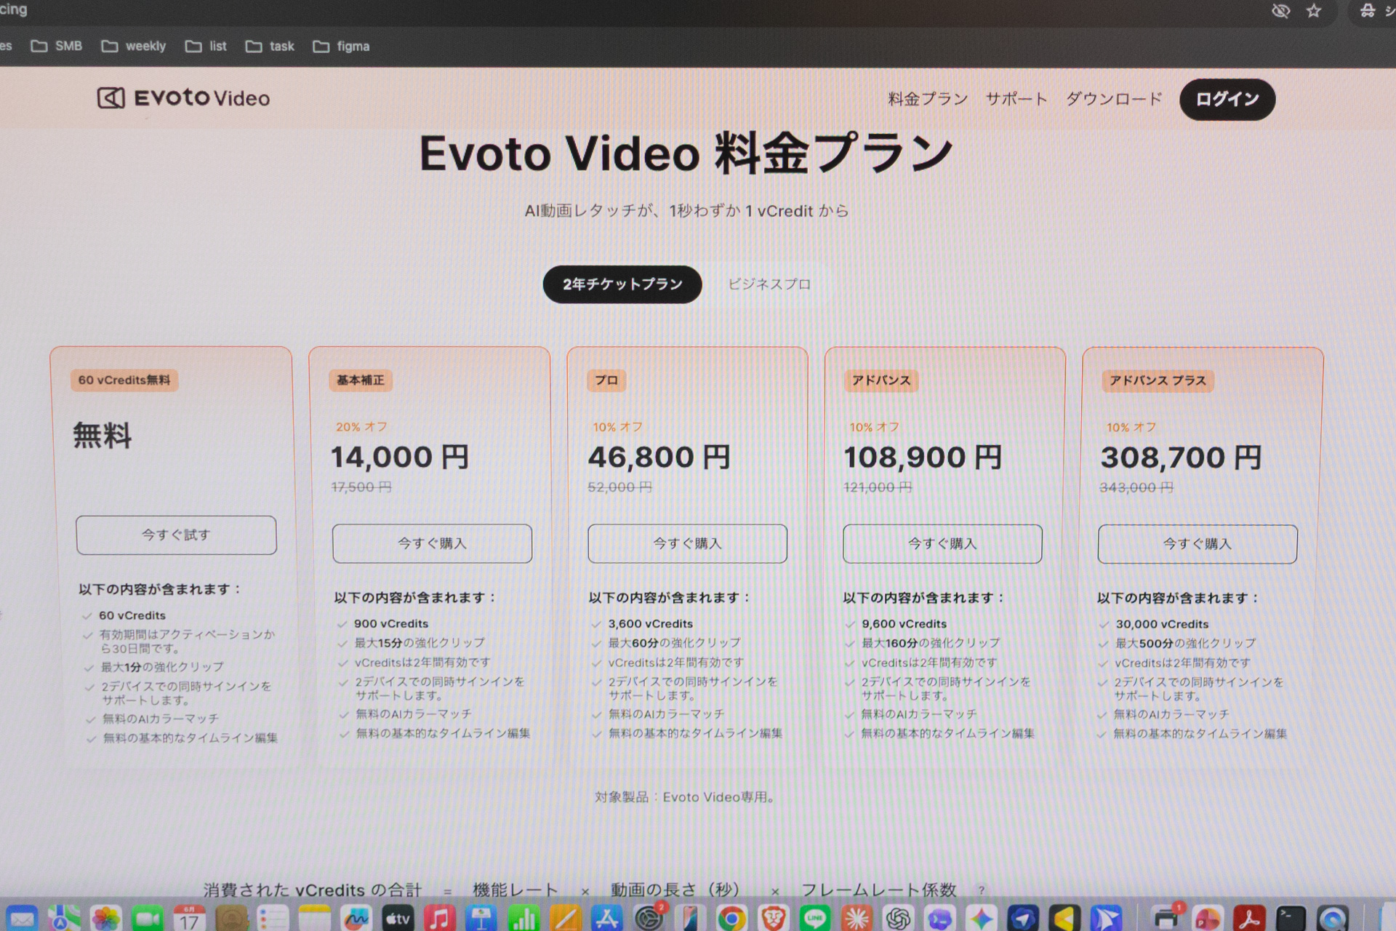1396x931 pixels.
Task: Open Contacts from the Dock
Action: (x=232, y=919)
